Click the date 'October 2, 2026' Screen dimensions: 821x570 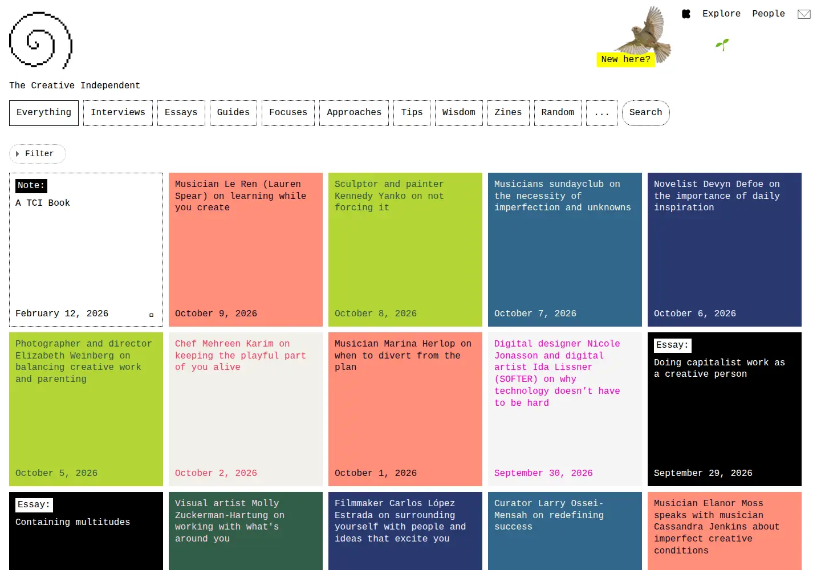tap(216, 473)
